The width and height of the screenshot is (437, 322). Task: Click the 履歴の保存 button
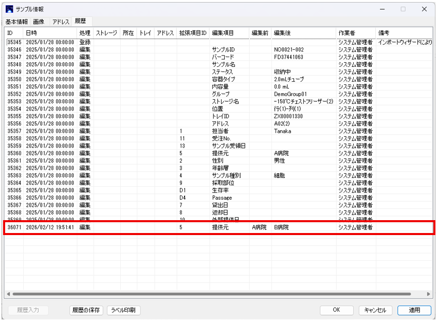click(x=86, y=310)
